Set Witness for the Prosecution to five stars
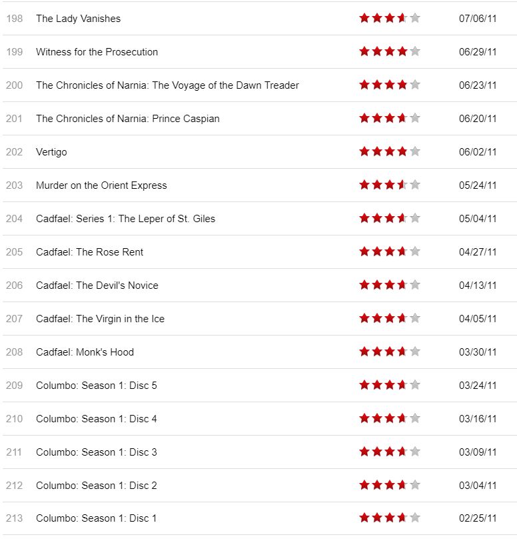 pos(415,51)
